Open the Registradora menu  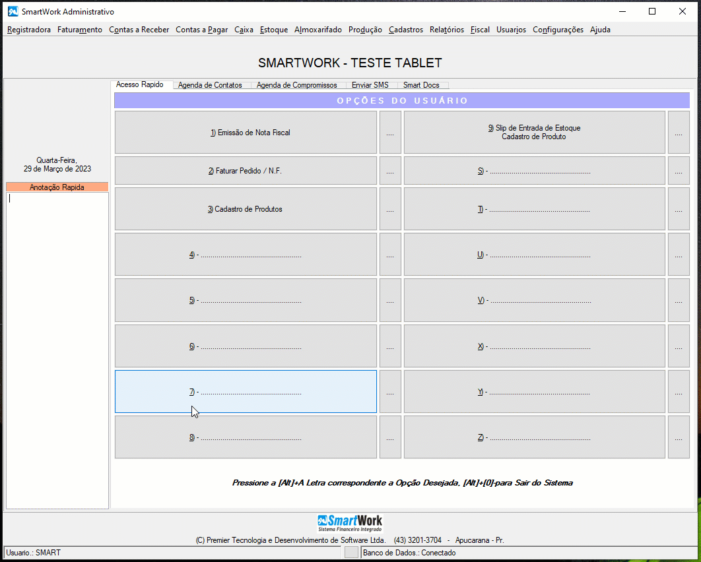(29, 30)
